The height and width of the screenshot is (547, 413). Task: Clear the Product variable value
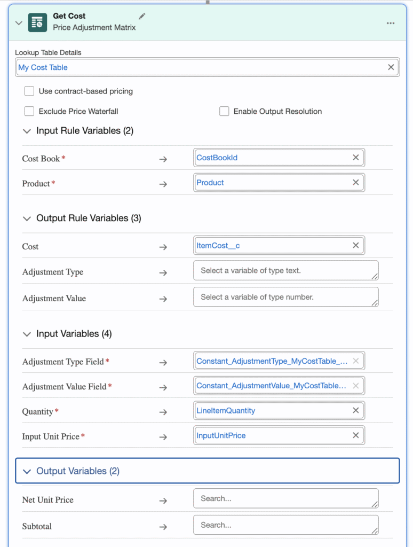click(x=356, y=182)
